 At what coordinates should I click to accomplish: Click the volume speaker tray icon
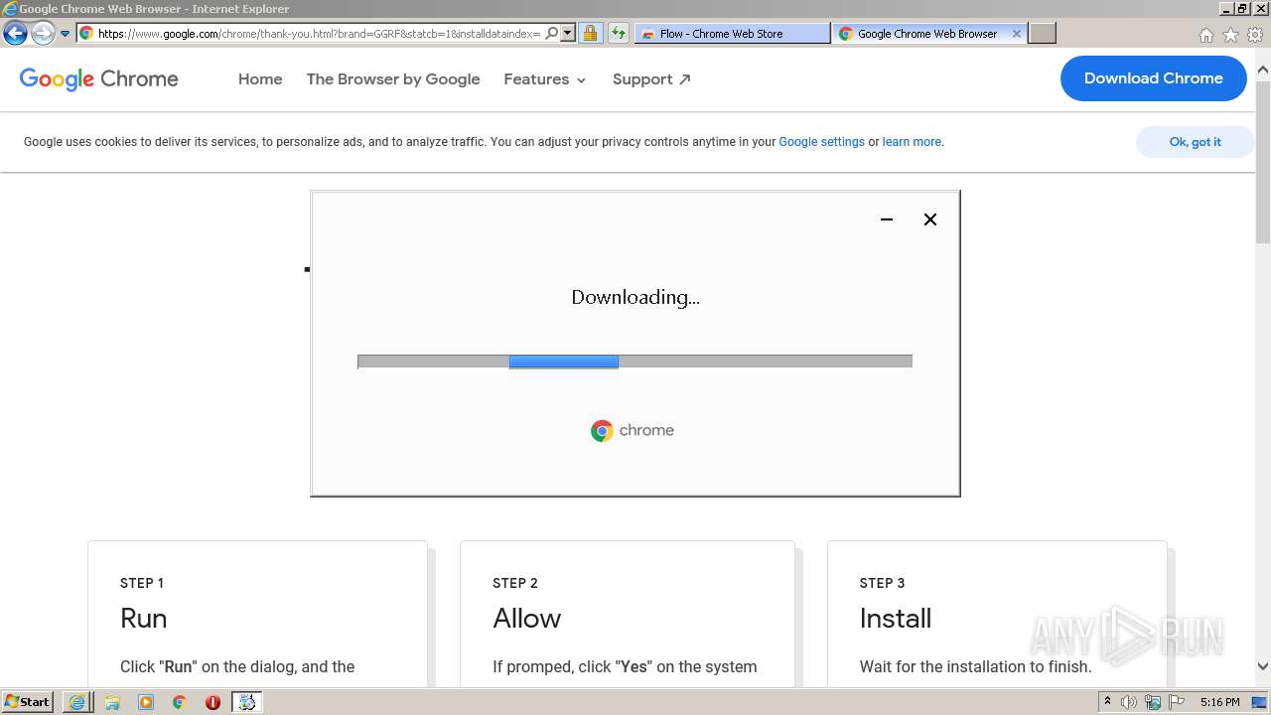[x=1129, y=702]
